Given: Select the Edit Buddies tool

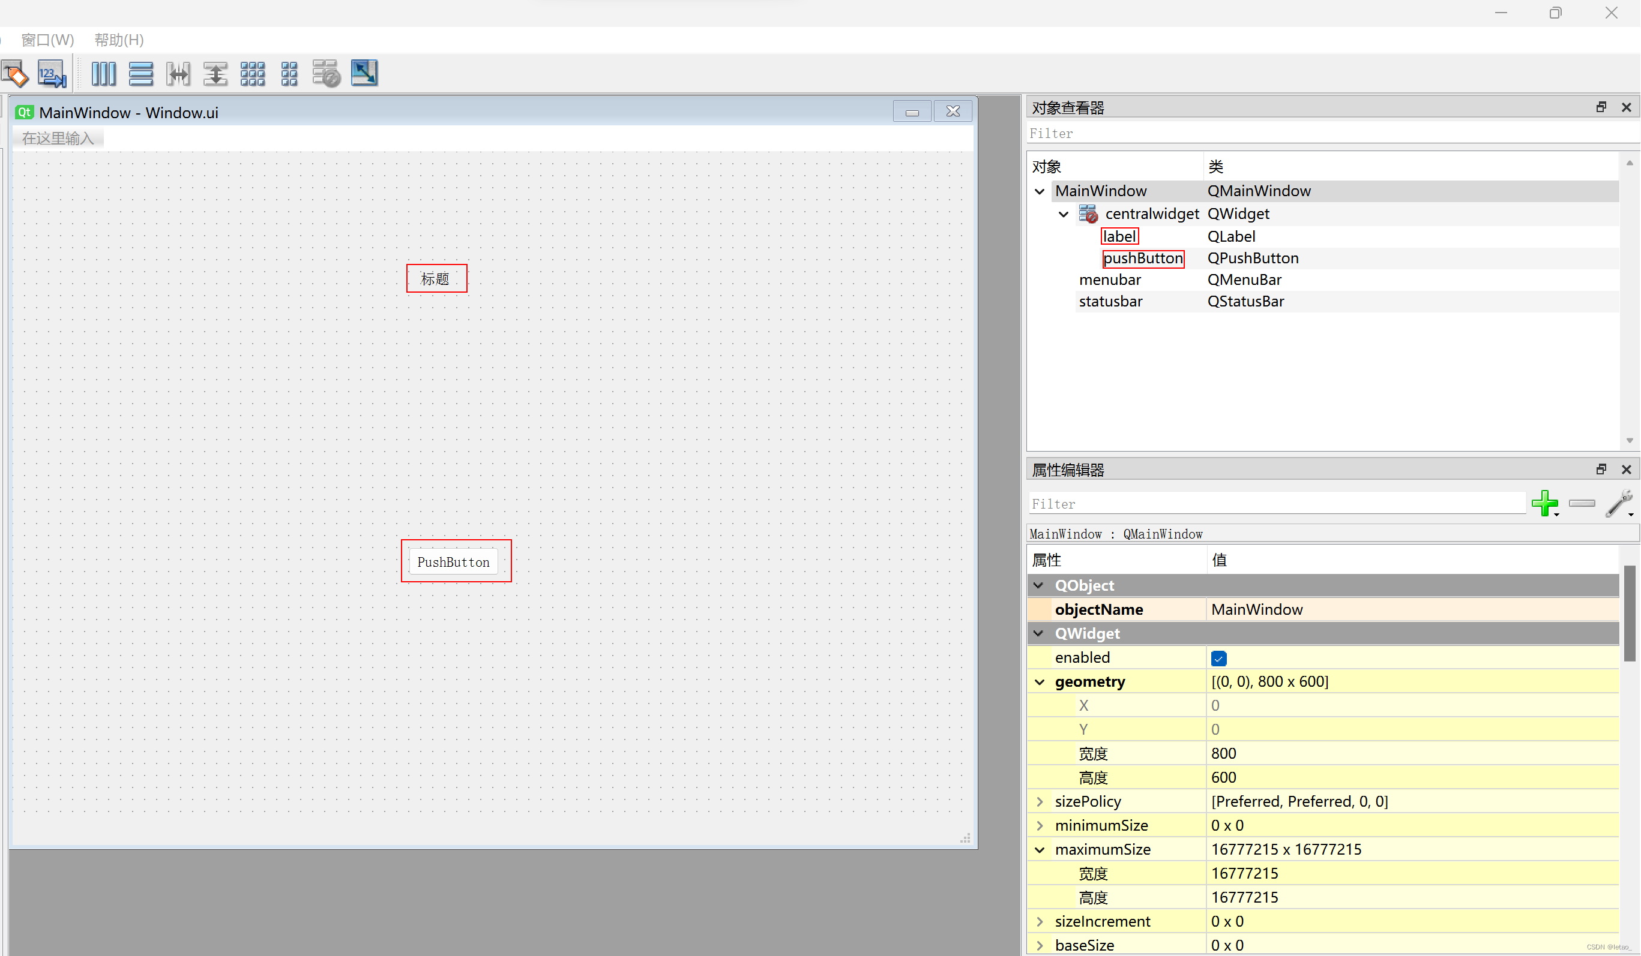Looking at the screenshot, I should [x=15, y=74].
